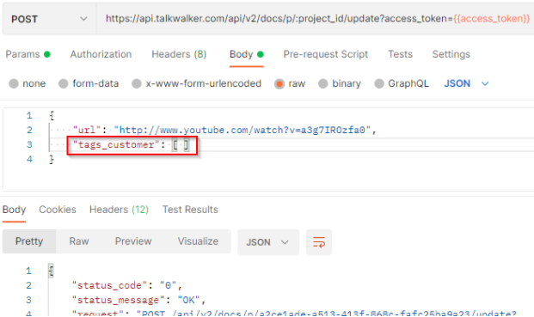The width and height of the screenshot is (534, 317).
Task: Open the response JSON format dropdown
Action: [x=268, y=242]
